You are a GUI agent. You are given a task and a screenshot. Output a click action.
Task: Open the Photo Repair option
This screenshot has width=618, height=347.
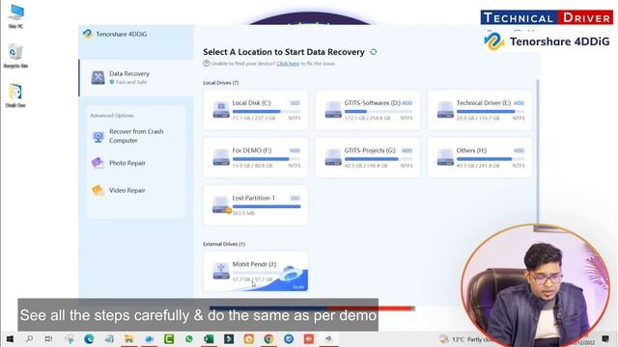pos(126,163)
